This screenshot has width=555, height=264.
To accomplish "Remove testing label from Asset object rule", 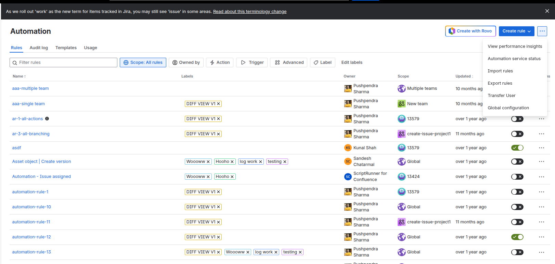I will [x=285, y=162].
